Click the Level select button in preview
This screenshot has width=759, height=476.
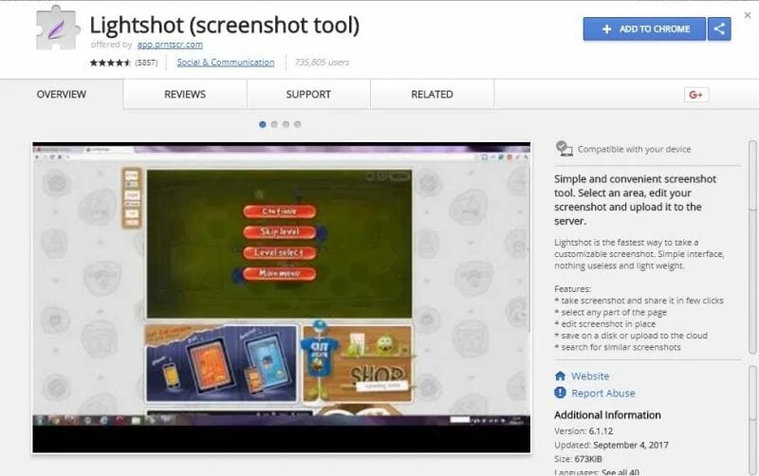(279, 252)
